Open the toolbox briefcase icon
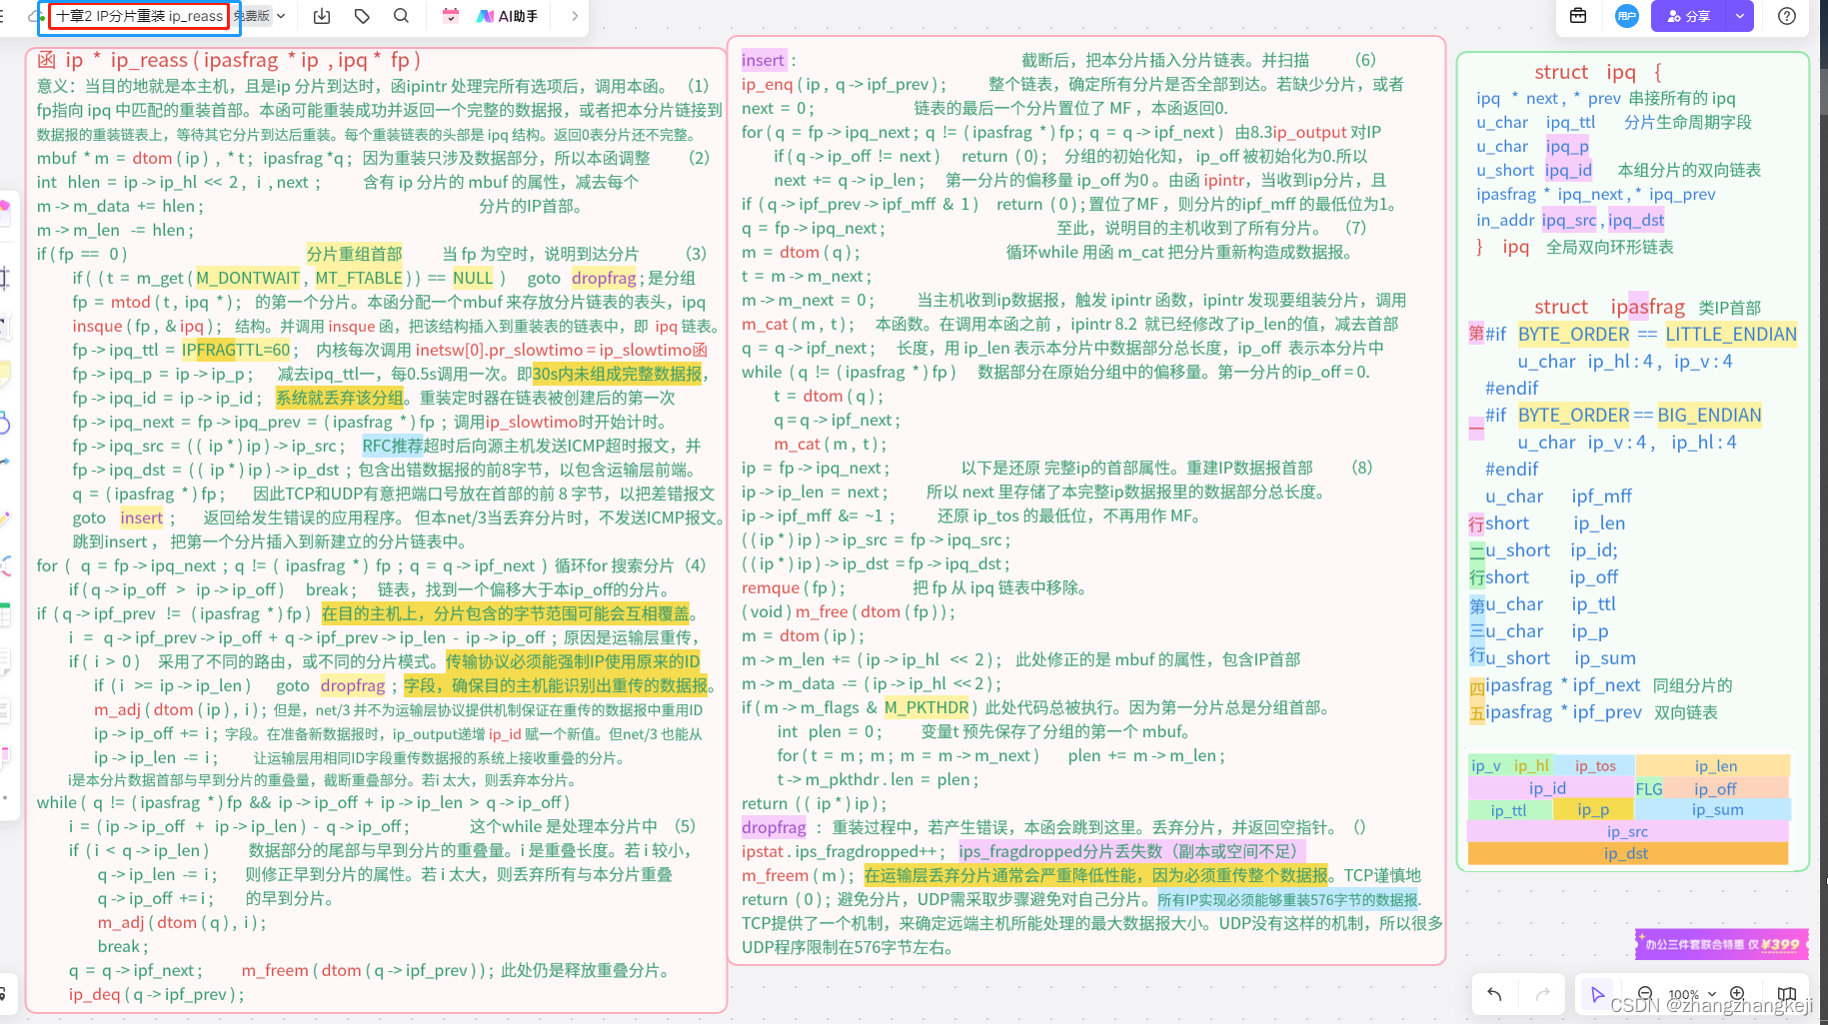Screen dimensions: 1828x1025 point(1578,16)
